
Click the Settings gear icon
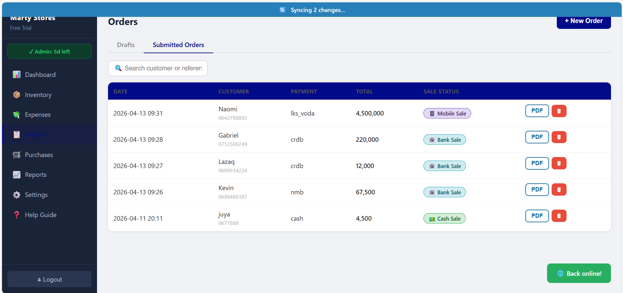tap(17, 195)
